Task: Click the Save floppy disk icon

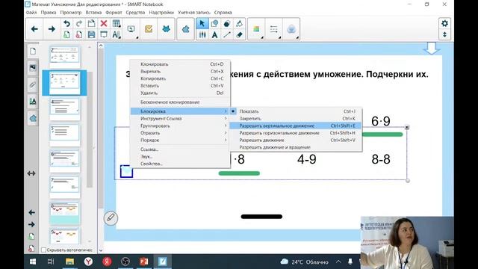Action: tap(91, 34)
